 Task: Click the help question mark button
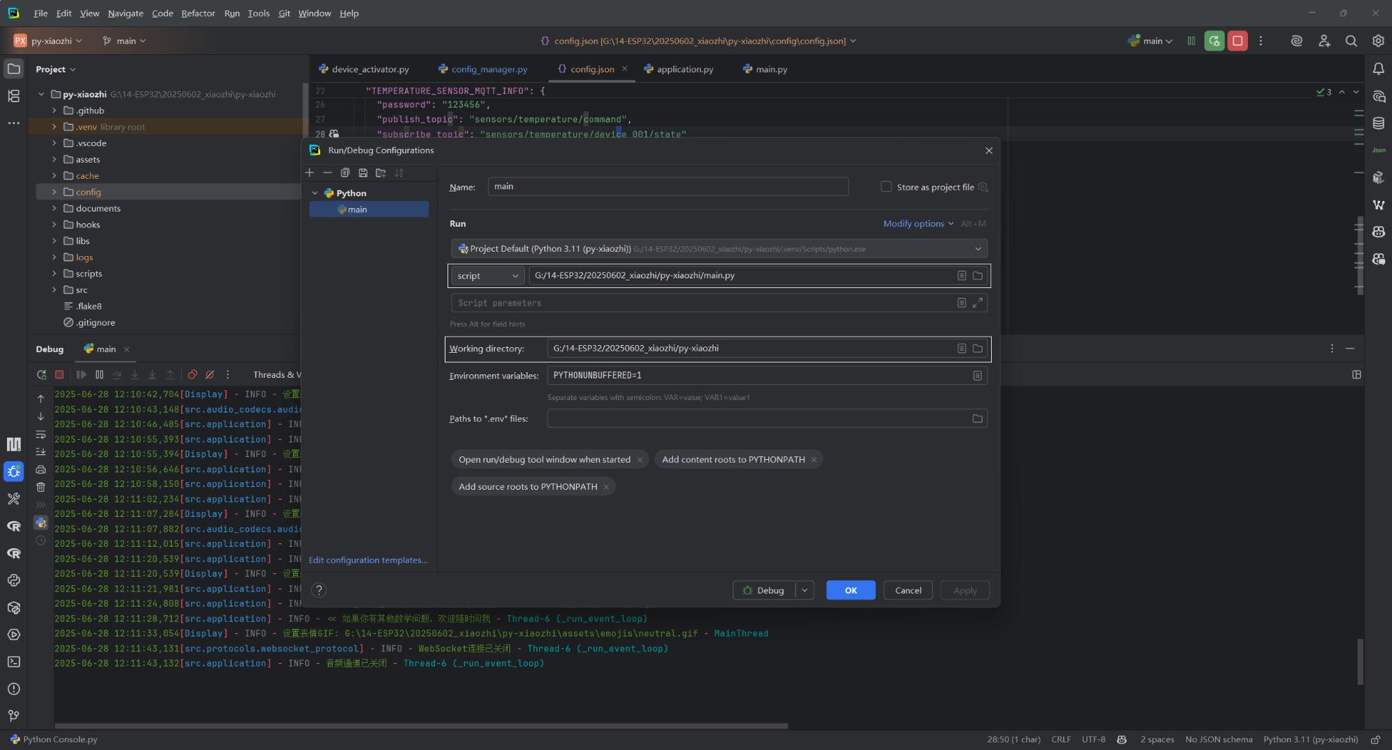pos(319,590)
